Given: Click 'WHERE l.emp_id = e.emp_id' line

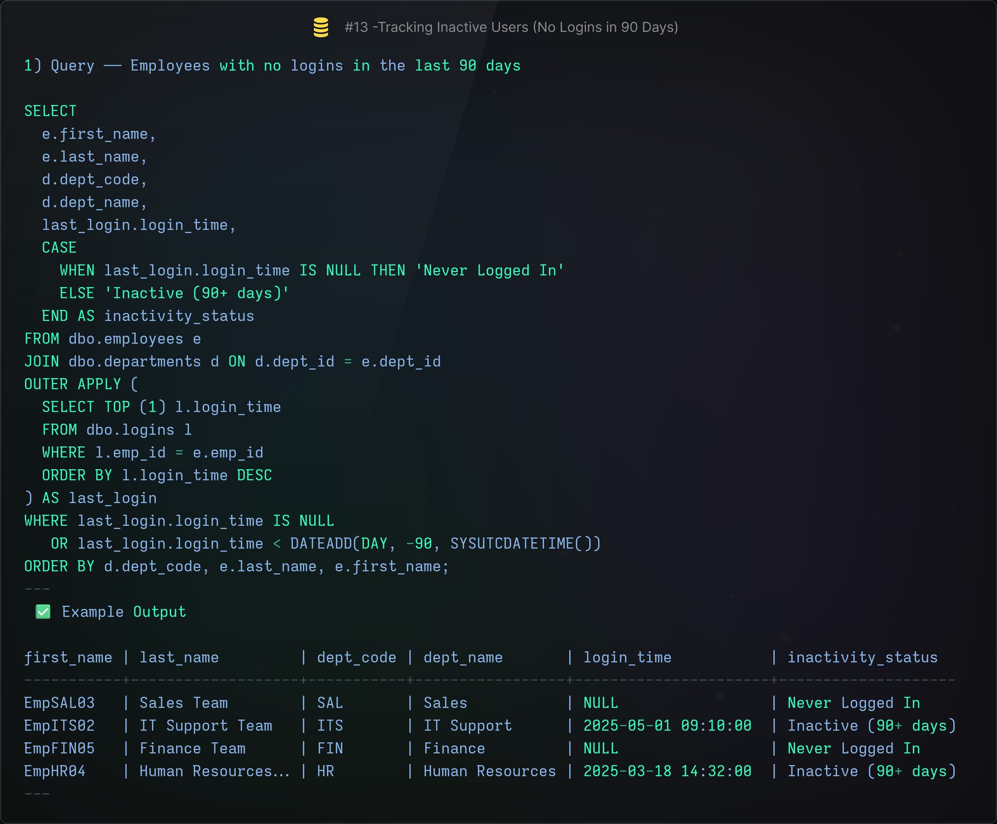Looking at the screenshot, I should click(152, 453).
